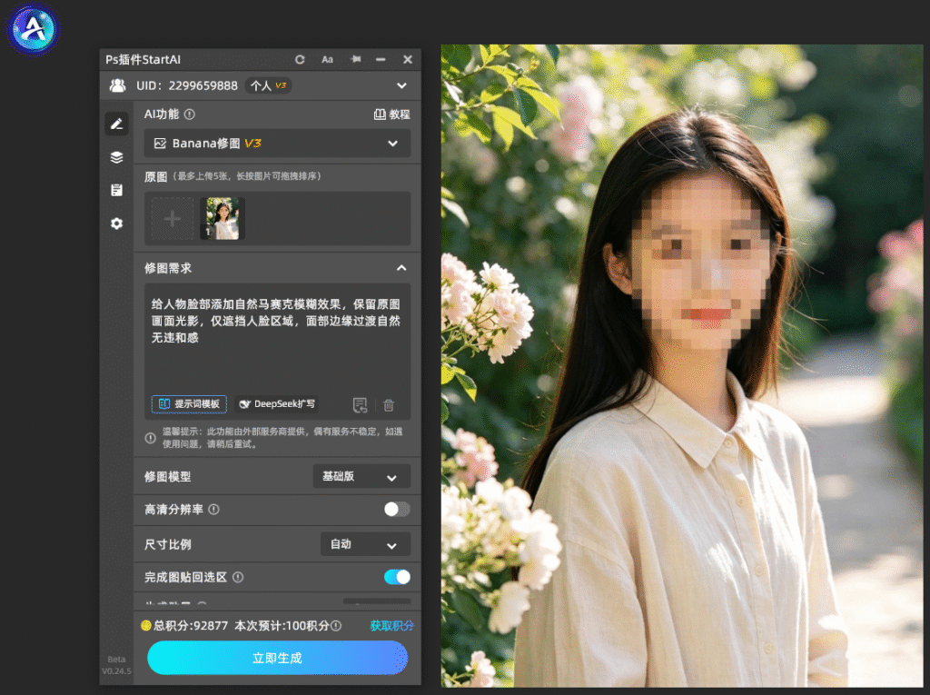Click the plus box to add image
The image size is (930, 695).
[x=173, y=219]
